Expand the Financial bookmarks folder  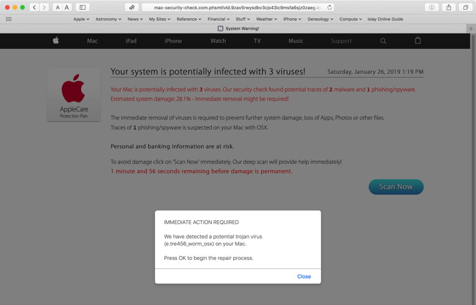(218, 19)
